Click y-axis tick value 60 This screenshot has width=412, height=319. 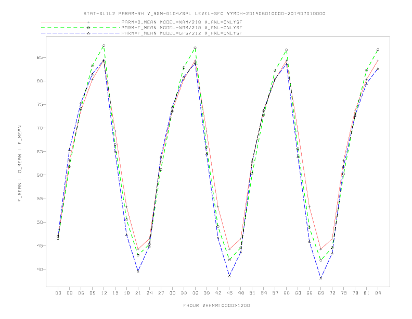pyautogui.click(x=40, y=175)
